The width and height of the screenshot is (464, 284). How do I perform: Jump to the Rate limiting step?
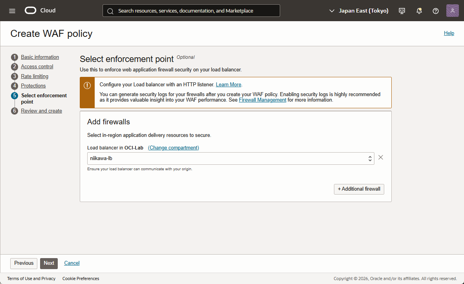[x=35, y=76]
